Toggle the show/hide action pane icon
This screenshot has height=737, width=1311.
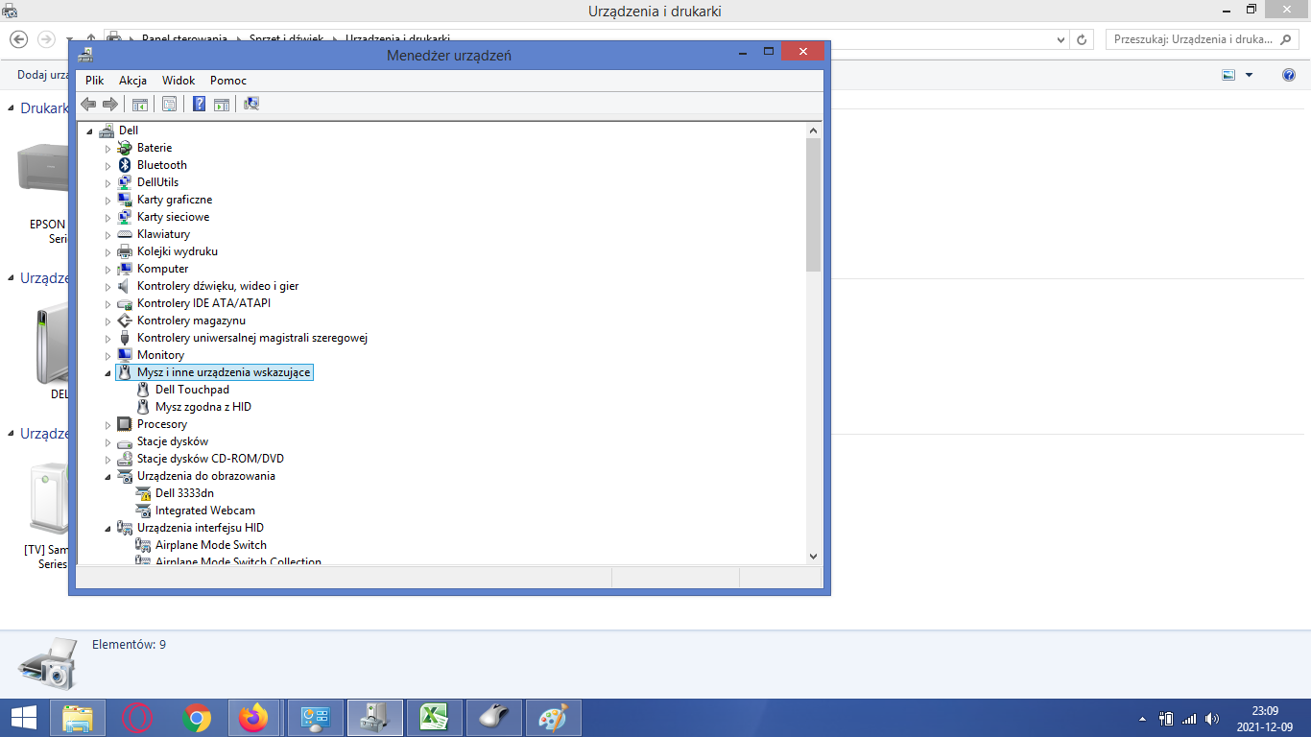[222, 104]
